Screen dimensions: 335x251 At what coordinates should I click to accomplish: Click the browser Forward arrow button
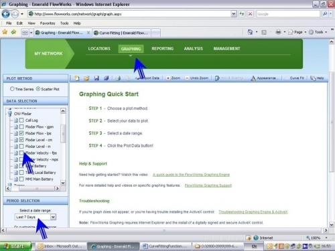point(15,14)
